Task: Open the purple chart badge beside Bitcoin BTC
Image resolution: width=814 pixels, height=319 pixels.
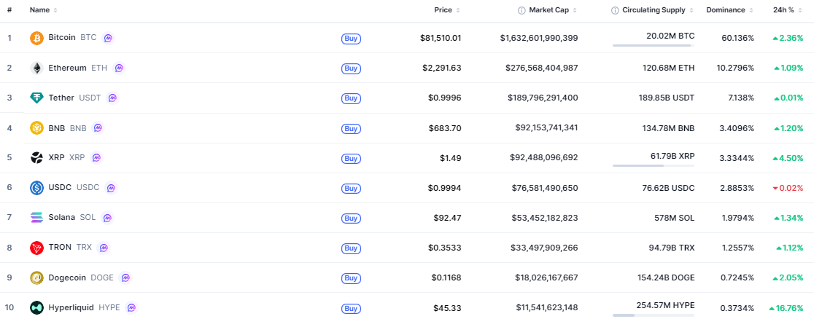Action: pos(108,38)
